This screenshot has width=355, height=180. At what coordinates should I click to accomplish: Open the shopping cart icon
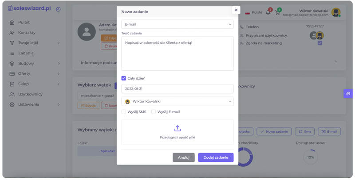point(278,12)
